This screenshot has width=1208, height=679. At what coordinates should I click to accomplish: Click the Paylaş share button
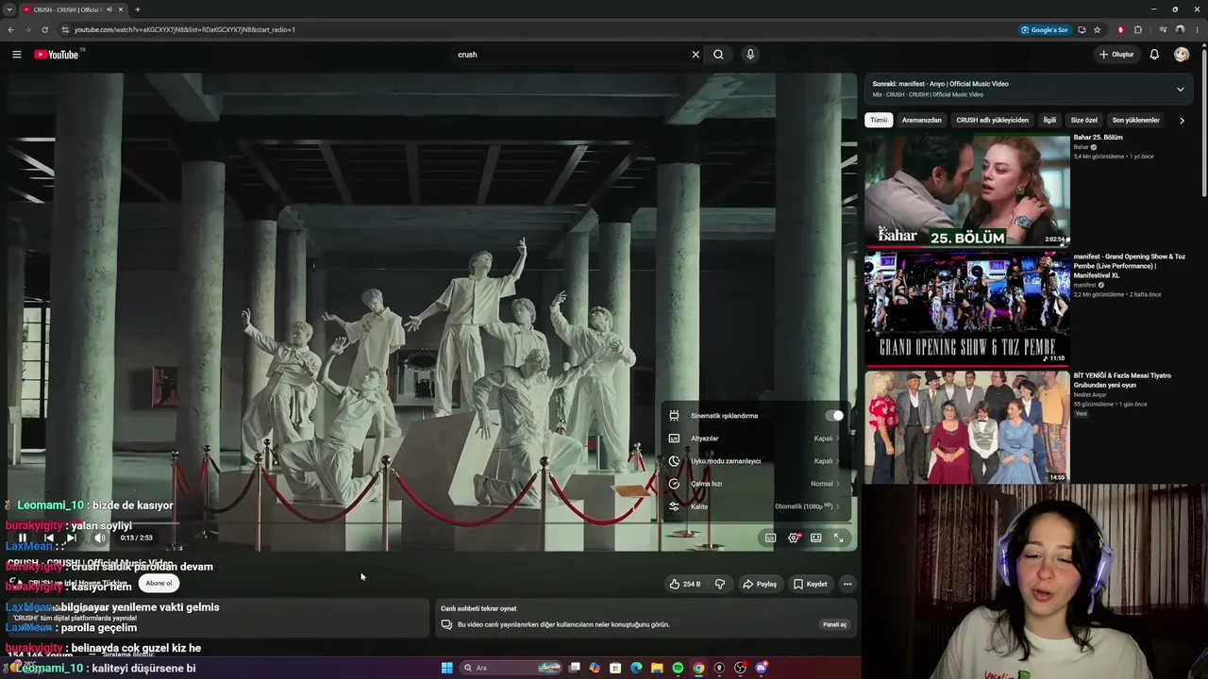760,584
